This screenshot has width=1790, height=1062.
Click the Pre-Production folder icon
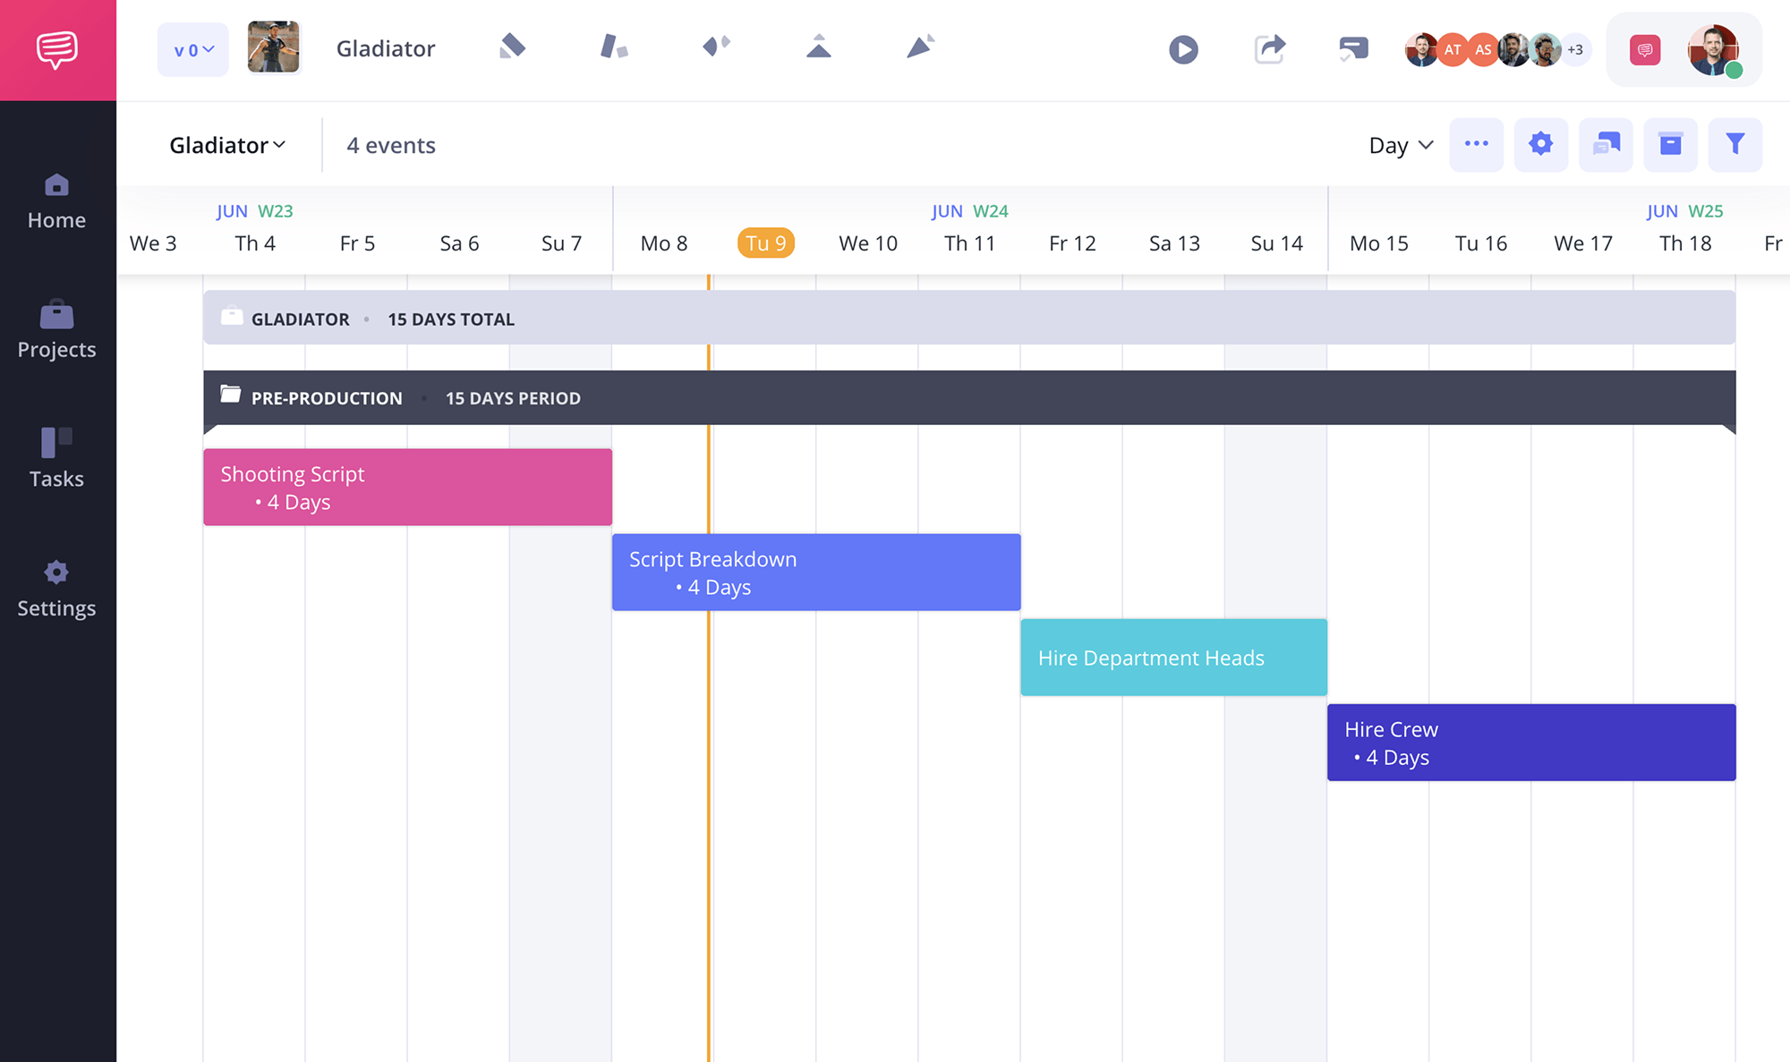[x=231, y=395]
